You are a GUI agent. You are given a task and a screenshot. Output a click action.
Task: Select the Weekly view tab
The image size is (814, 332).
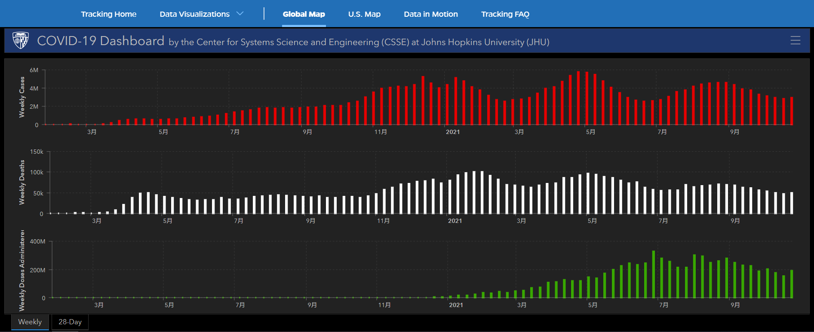(30, 322)
